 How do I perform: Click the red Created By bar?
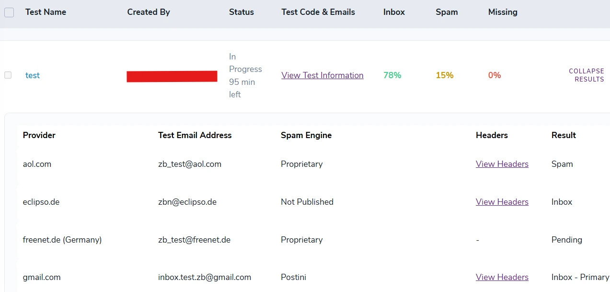tap(172, 75)
